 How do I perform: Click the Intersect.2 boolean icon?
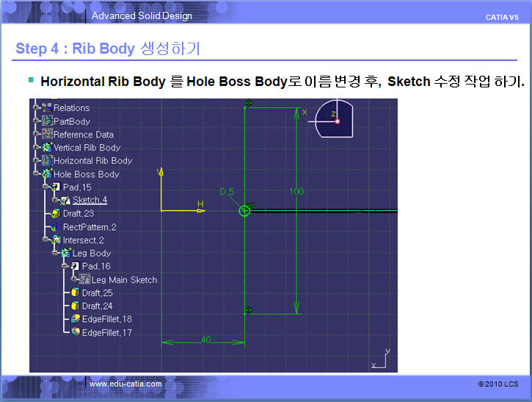pyautogui.click(x=56, y=240)
